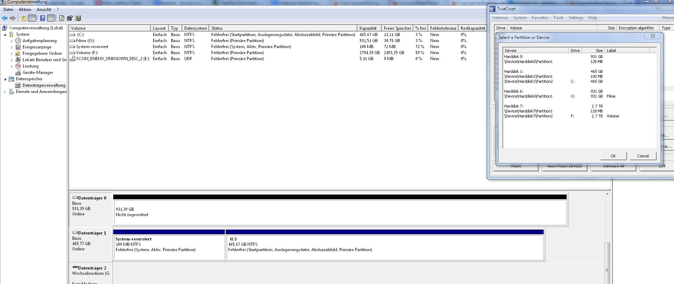Select the XCOM_ENEMY_UNKNOWN_DISC_2 disc icon
Image resolution: width=674 pixels, height=284 pixels.
(73, 59)
